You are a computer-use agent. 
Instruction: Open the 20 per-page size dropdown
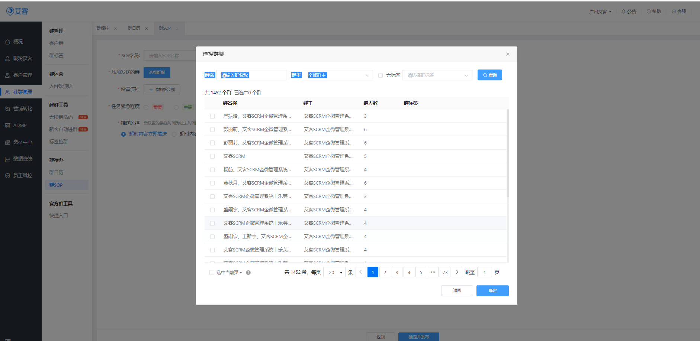[x=334, y=273]
